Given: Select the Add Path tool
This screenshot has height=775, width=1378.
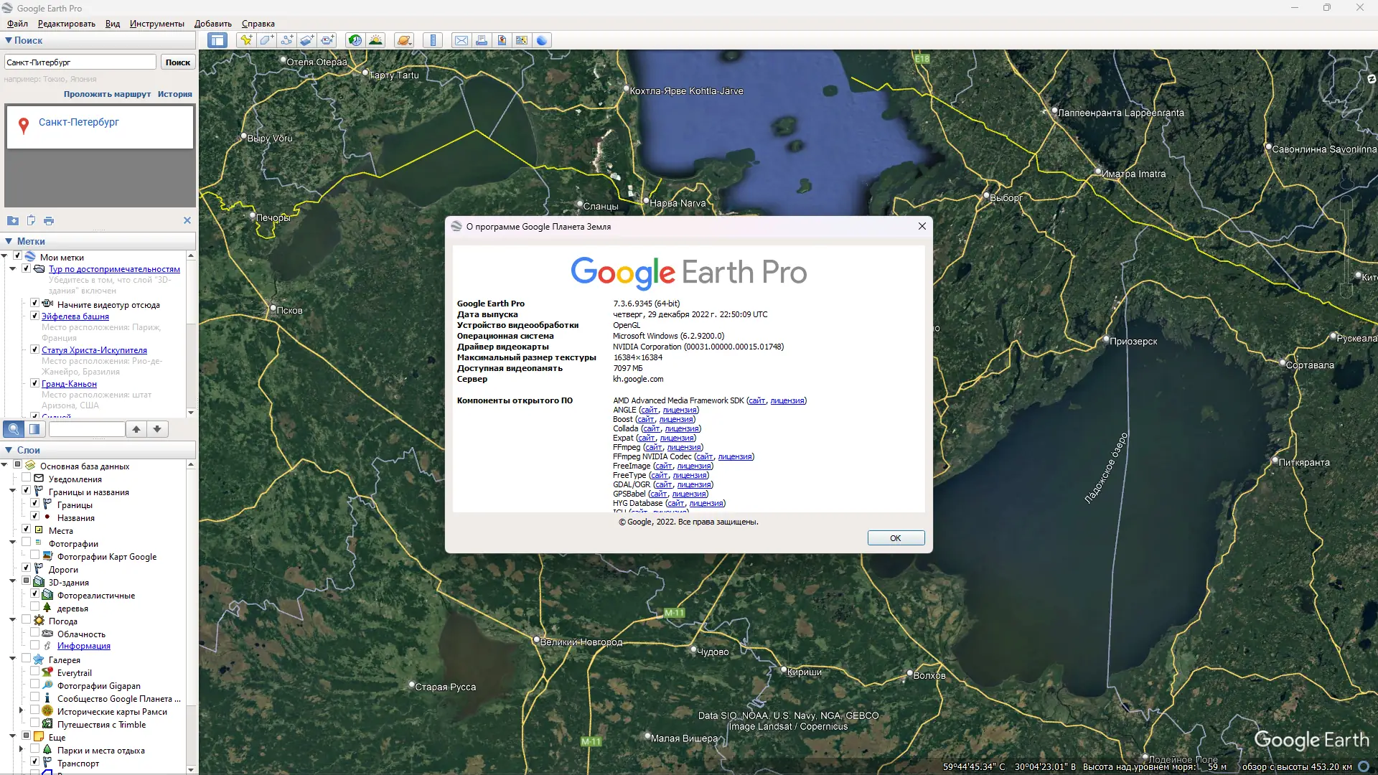Looking at the screenshot, I should click(286, 40).
